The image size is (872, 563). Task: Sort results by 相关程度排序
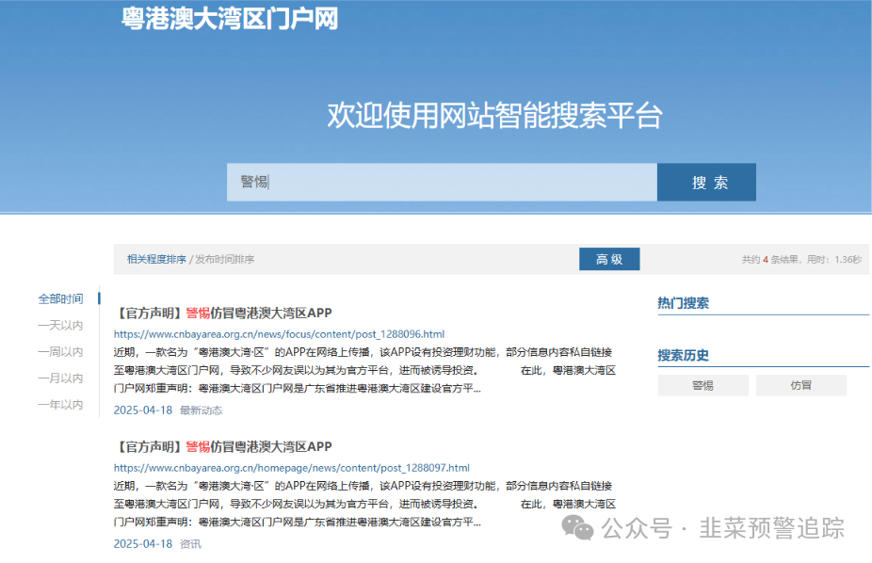pyautogui.click(x=156, y=259)
